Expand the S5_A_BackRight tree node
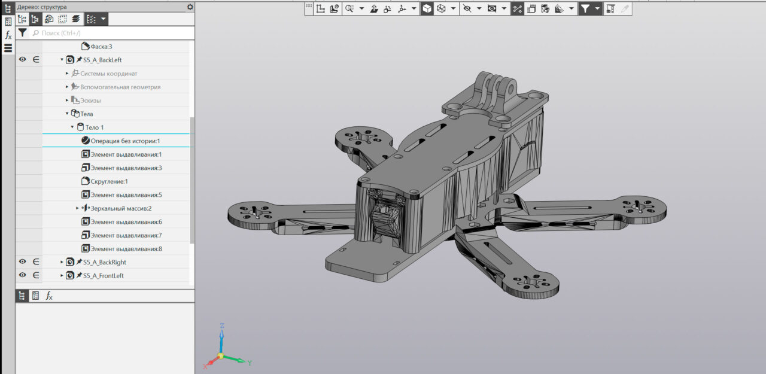 pyautogui.click(x=62, y=262)
